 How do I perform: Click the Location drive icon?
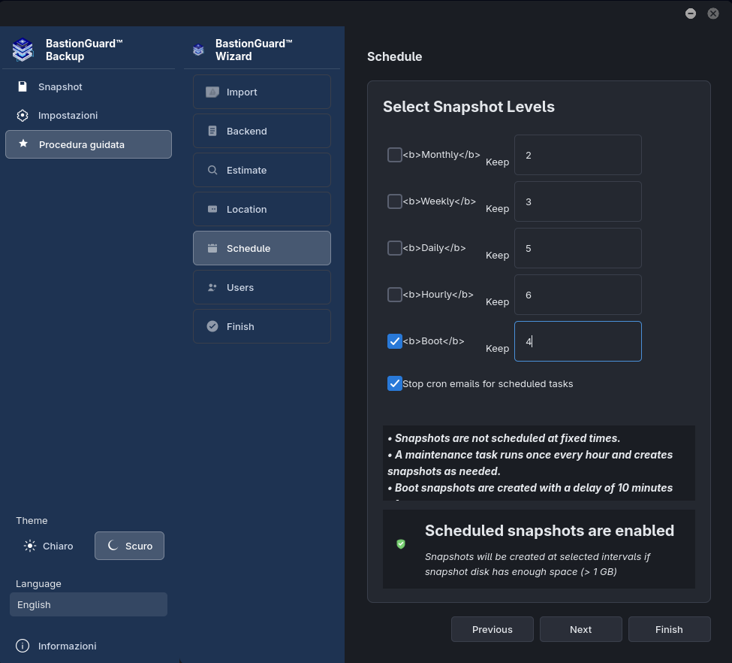212,209
